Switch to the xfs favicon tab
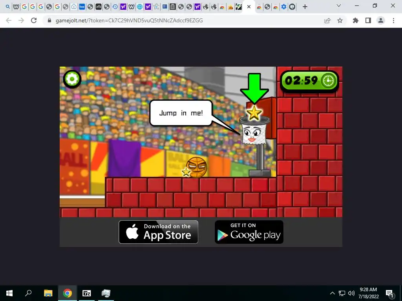The width and height of the screenshot is (402, 301). point(99,7)
